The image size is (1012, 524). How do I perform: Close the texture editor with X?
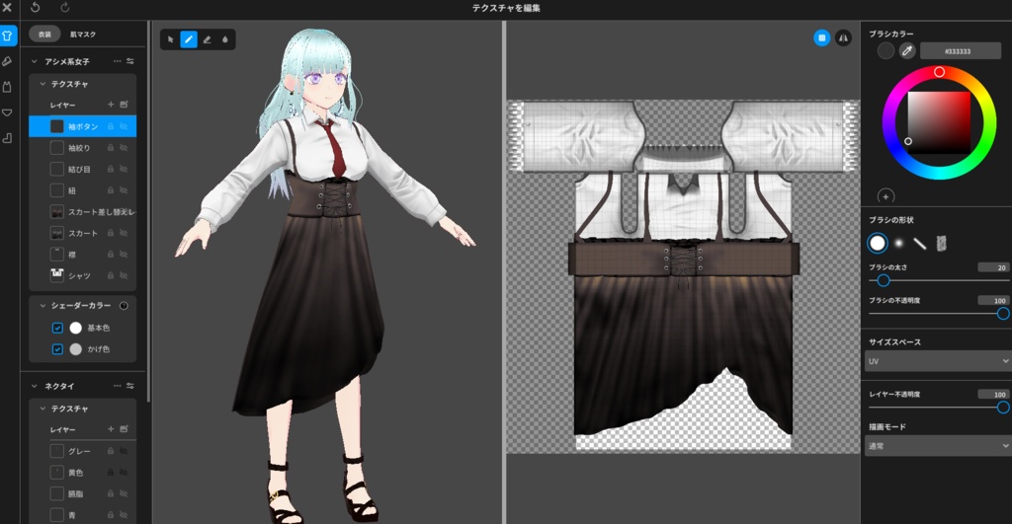[7, 8]
